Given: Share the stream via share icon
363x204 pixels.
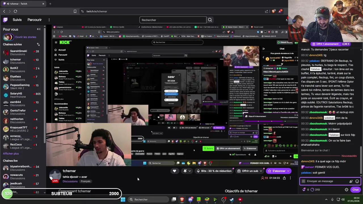Looking at the screenshot, I should tap(284, 178).
